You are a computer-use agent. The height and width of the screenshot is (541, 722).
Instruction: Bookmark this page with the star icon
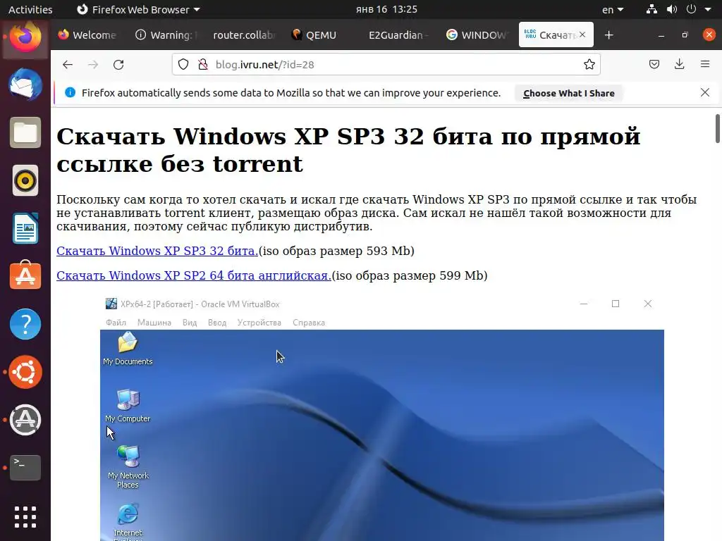tap(589, 64)
